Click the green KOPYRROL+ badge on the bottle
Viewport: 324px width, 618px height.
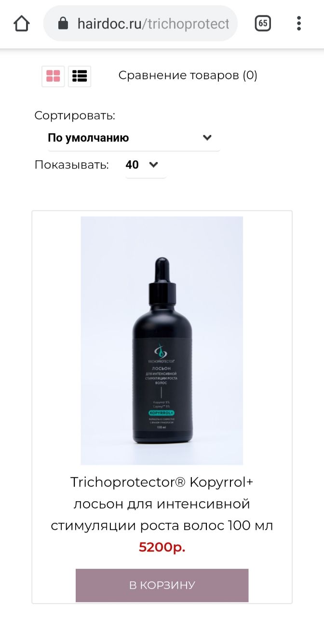(162, 413)
